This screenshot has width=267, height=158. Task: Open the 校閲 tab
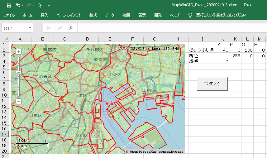coord(126,15)
